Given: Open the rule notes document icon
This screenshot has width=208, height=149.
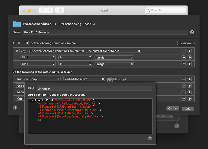Looking at the screenshot, I should pos(192,32).
